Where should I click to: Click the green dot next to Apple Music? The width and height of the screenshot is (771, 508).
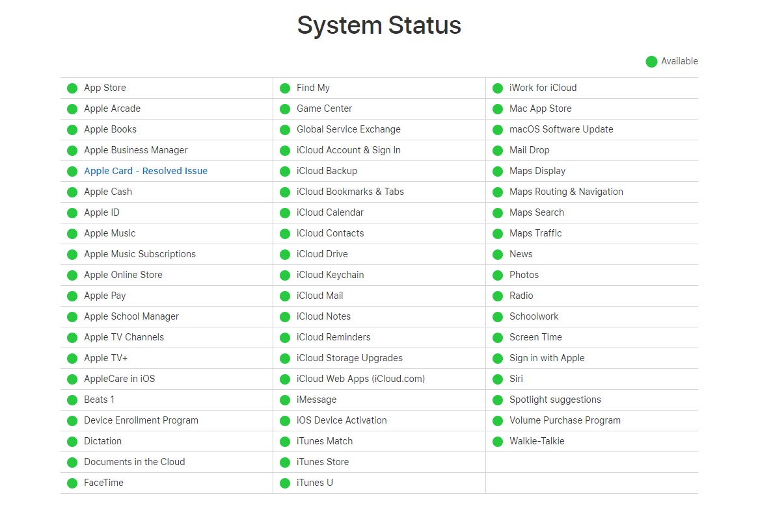[72, 234]
